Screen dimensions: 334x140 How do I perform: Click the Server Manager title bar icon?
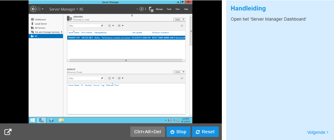tap(30, 2)
